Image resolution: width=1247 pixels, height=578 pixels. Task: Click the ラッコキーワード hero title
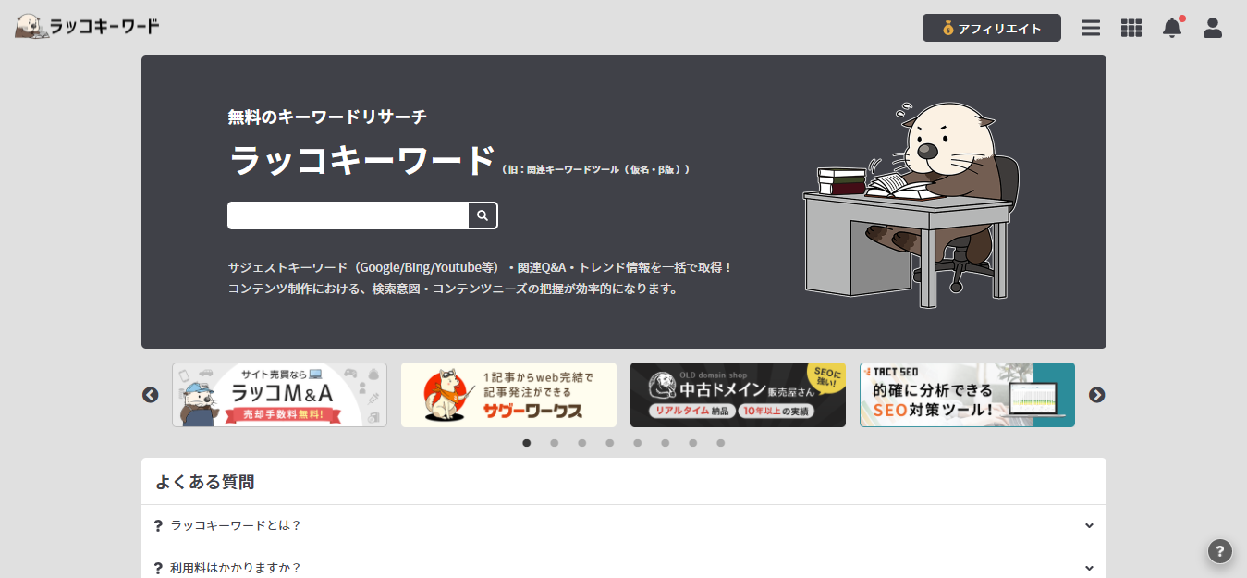361,161
